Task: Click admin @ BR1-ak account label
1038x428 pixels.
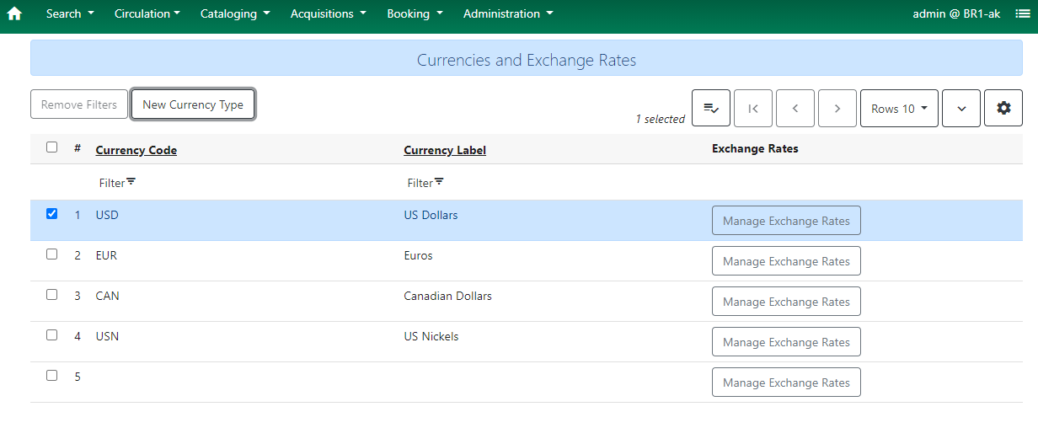Action: click(956, 13)
